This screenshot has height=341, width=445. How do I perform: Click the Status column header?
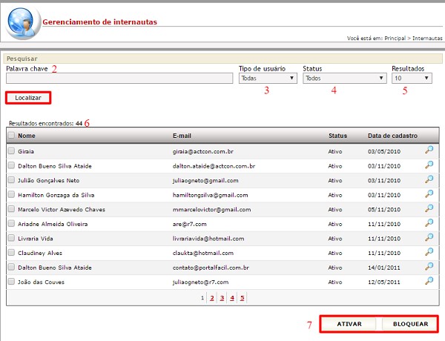(337, 136)
